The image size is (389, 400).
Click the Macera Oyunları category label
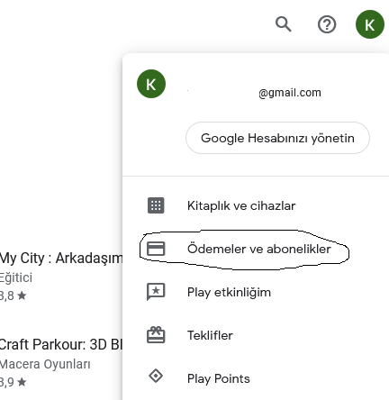click(45, 364)
